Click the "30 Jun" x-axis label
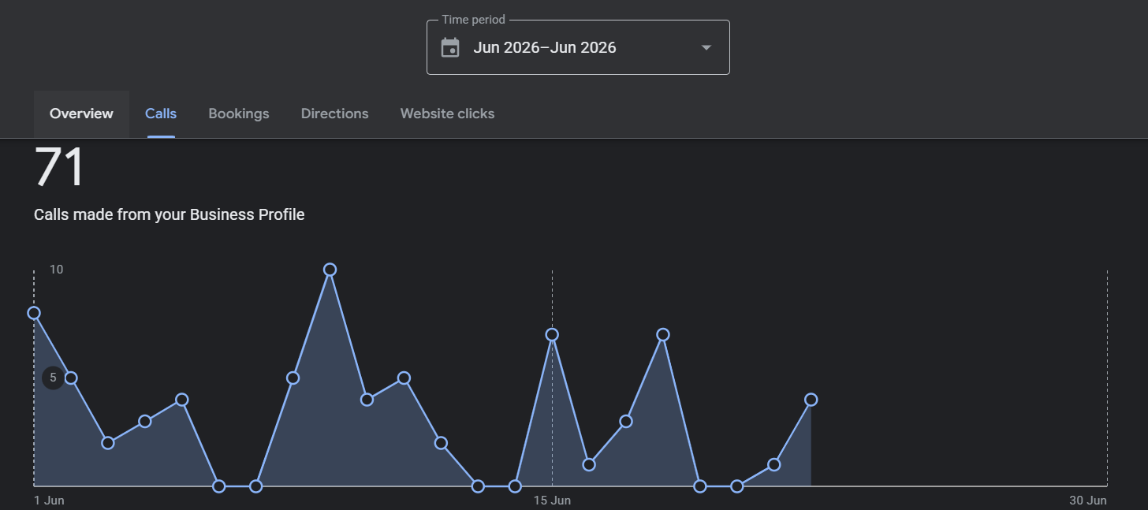The height and width of the screenshot is (510, 1148). click(x=1088, y=501)
